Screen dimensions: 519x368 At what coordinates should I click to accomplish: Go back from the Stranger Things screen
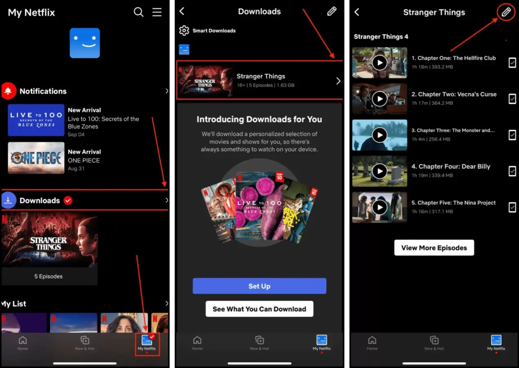[x=357, y=12]
